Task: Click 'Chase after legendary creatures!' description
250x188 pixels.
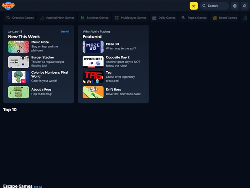Action: coord(120,79)
